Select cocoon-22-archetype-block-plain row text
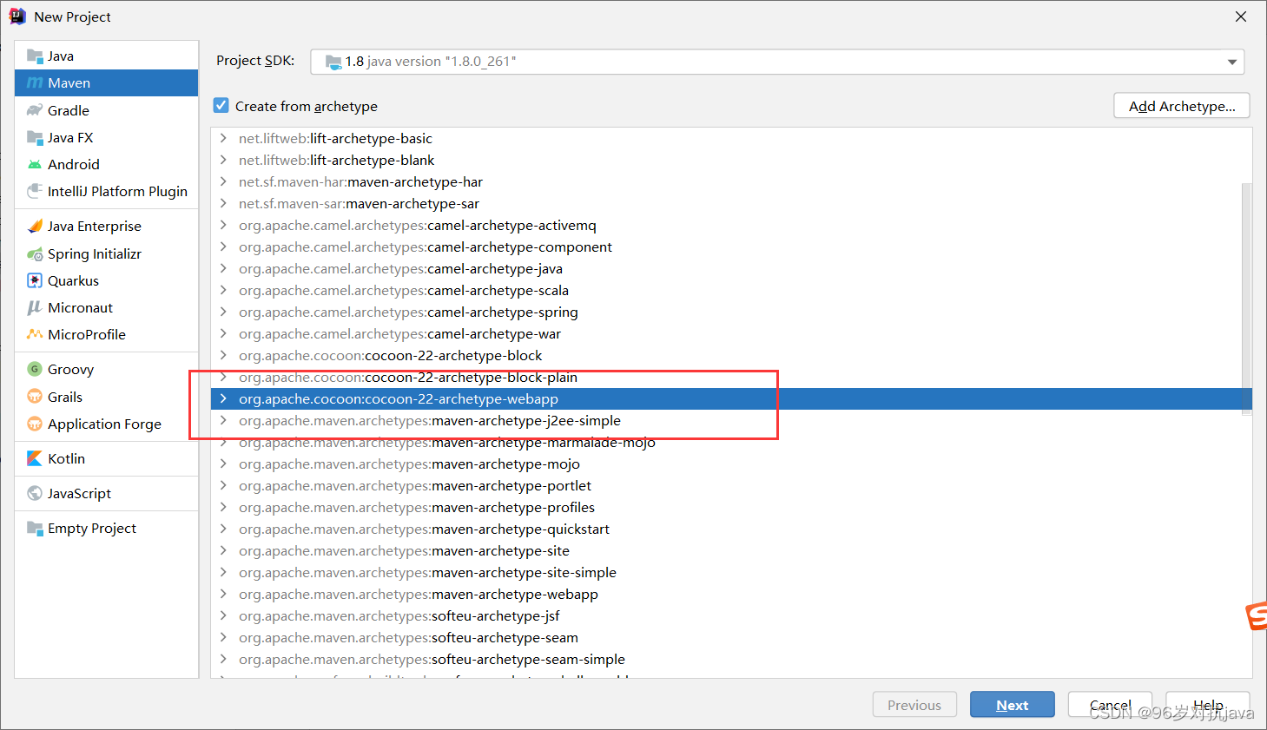This screenshot has width=1267, height=730. [x=408, y=377]
